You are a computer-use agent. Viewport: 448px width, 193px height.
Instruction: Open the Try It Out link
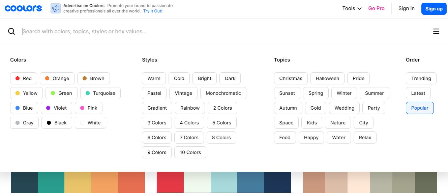(x=153, y=11)
